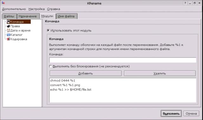Switch to the Модули tab

(x=47, y=16)
